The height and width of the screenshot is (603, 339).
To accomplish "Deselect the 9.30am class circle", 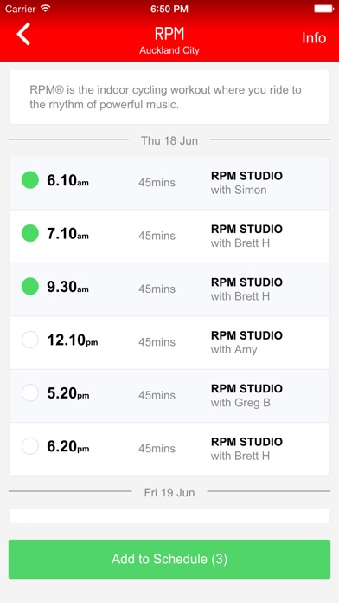I will pos(30,287).
